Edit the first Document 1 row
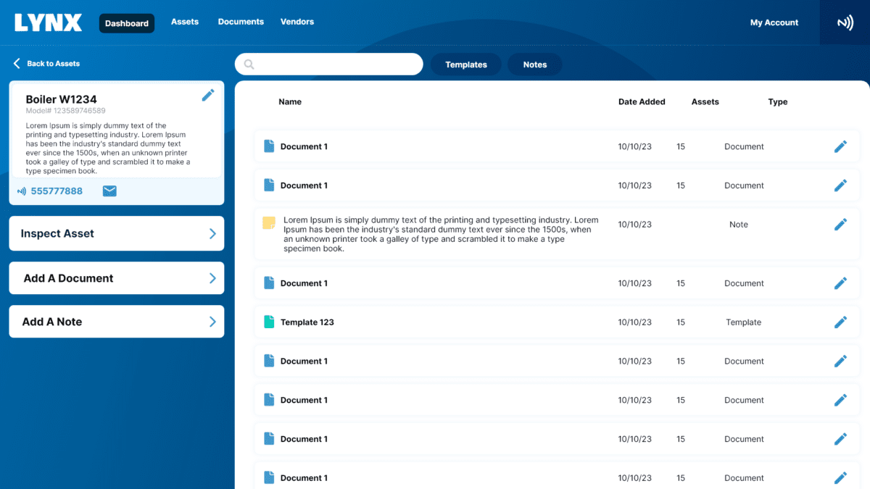Viewport: 870px width, 489px height. 840,146
